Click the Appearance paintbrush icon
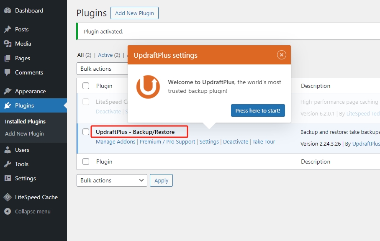This screenshot has width=380, height=241. [x=8, y=91]
